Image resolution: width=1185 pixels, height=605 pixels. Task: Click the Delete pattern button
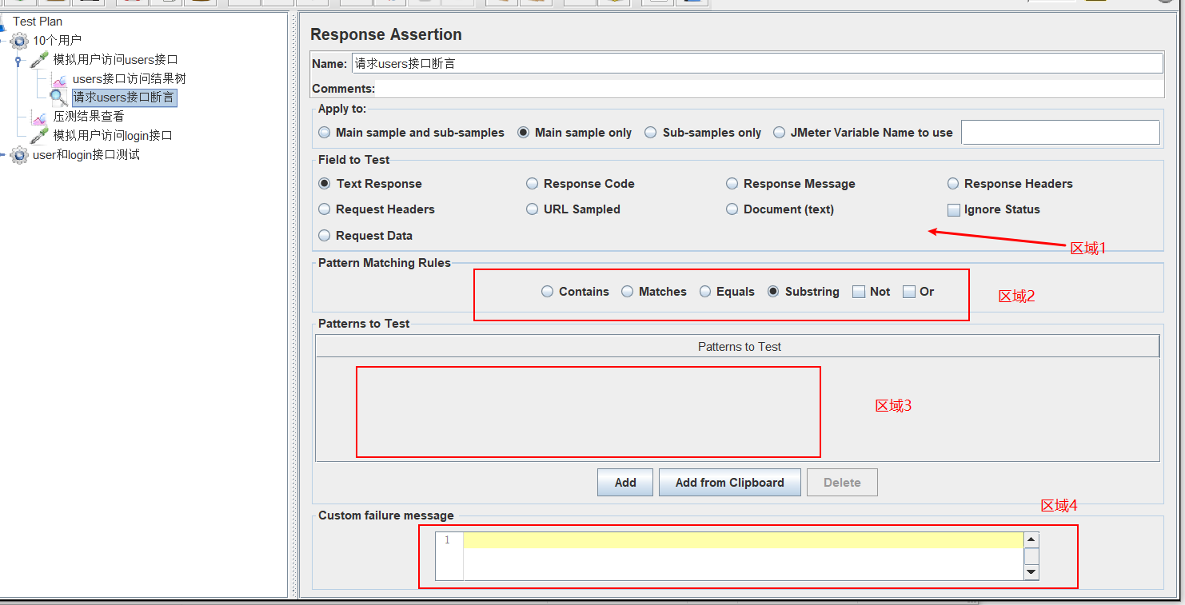tap(842, 483)
